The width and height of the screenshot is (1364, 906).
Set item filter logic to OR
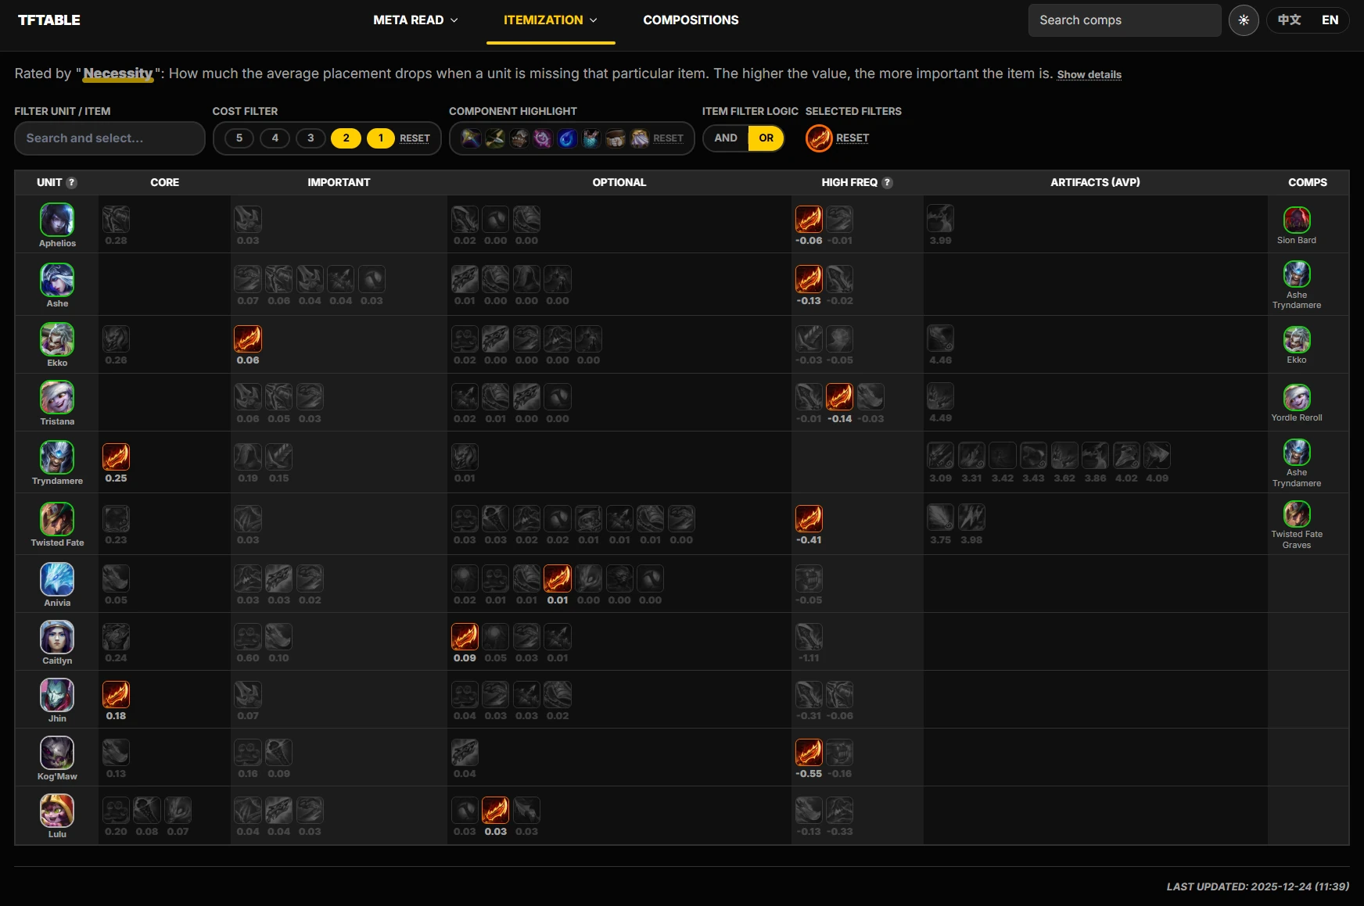point(766,138)
